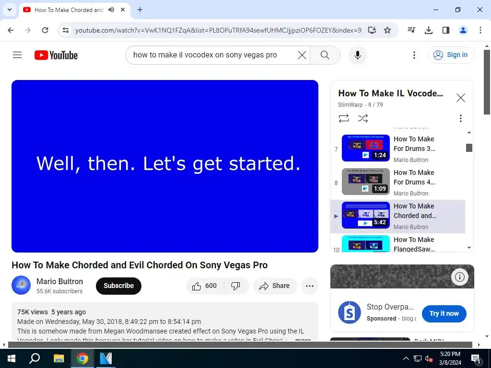The height and width of the screenshot is (368, 491).
Task: Reload the page
Action: [x=45, y=30]
